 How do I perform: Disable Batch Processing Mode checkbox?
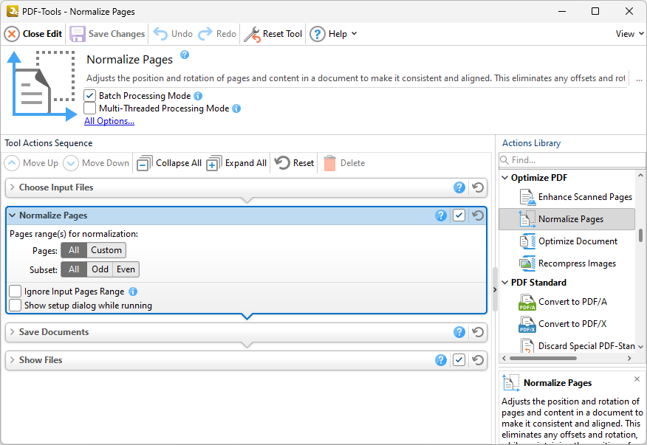pos(90,96)
